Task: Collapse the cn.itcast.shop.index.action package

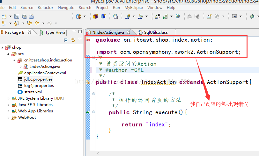Action: pyautogui.click(x=15, y=60)
